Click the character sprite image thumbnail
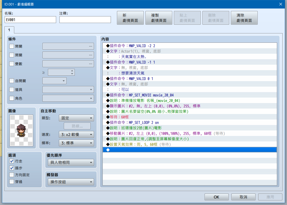The height and width of the screenshot is (205, 287). pyautogui.click(x=21, y=130)
